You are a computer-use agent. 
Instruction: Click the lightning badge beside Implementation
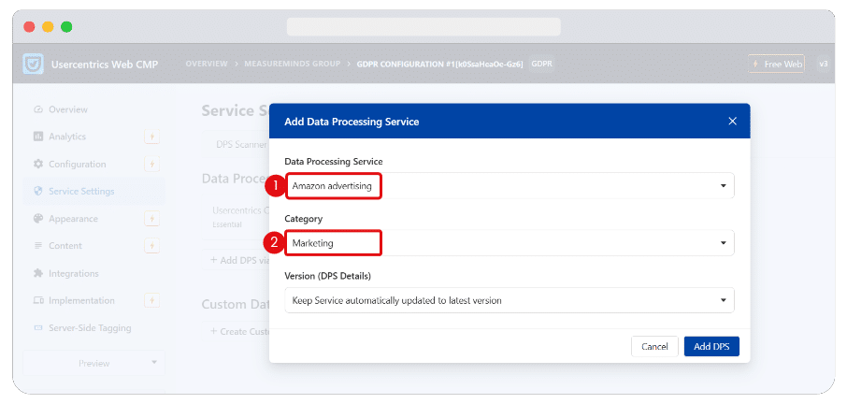151,300
